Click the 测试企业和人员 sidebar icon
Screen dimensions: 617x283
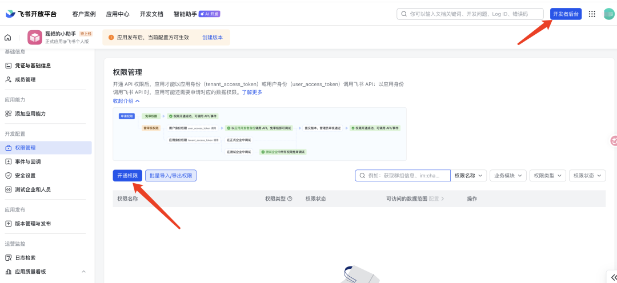tap(8, 189)
